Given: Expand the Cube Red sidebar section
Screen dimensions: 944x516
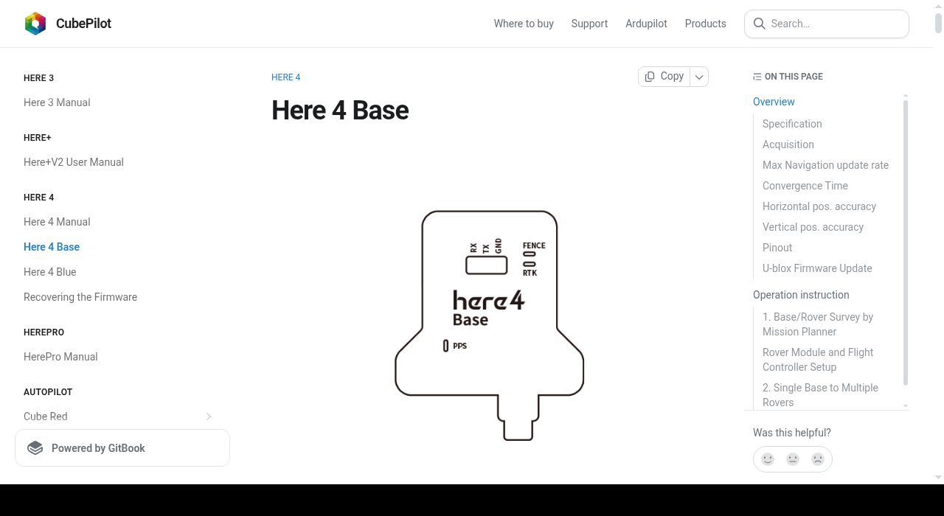Looking at the screenshot, I should (209, 416).
